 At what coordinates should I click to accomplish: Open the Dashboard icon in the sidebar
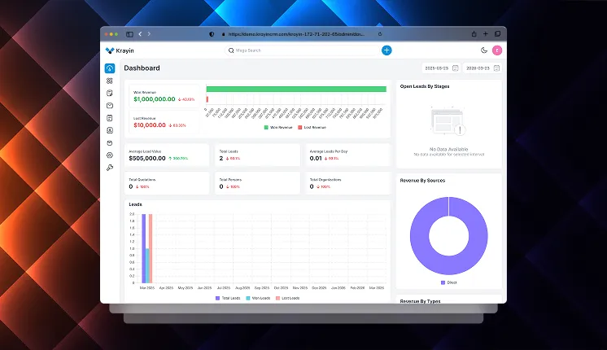coord(109,68)
